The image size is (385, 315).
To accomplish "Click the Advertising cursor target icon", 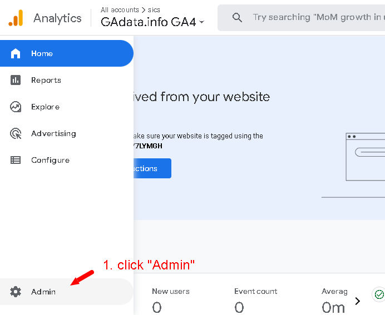I will tap(16, 133).
